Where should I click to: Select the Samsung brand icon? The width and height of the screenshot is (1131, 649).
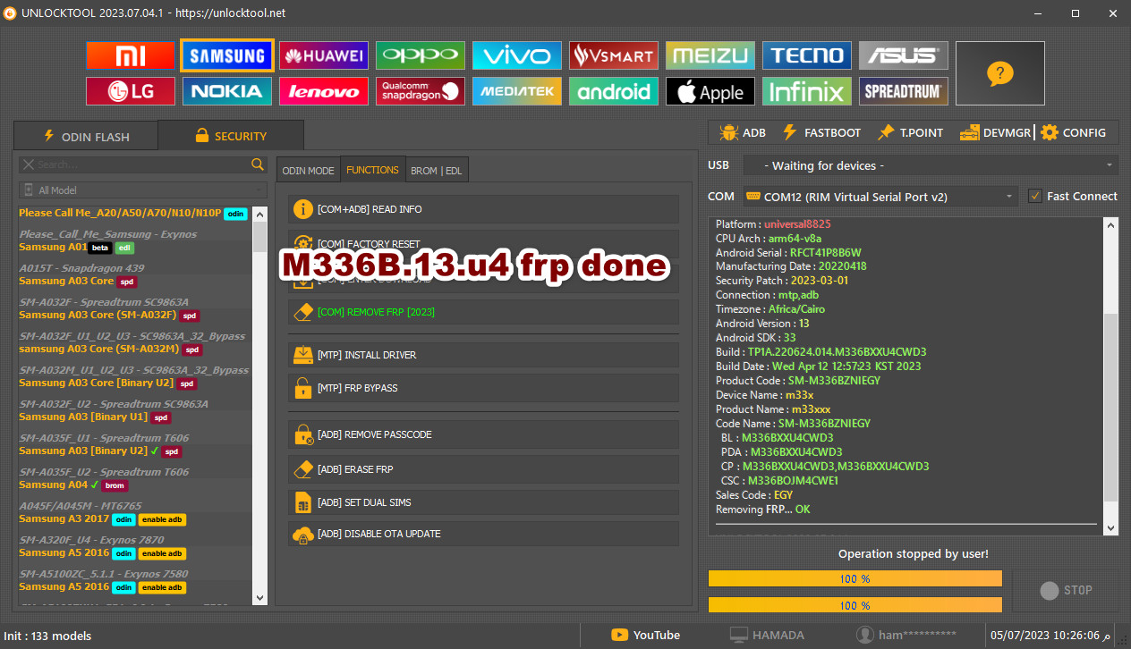[x=226, y=55]
